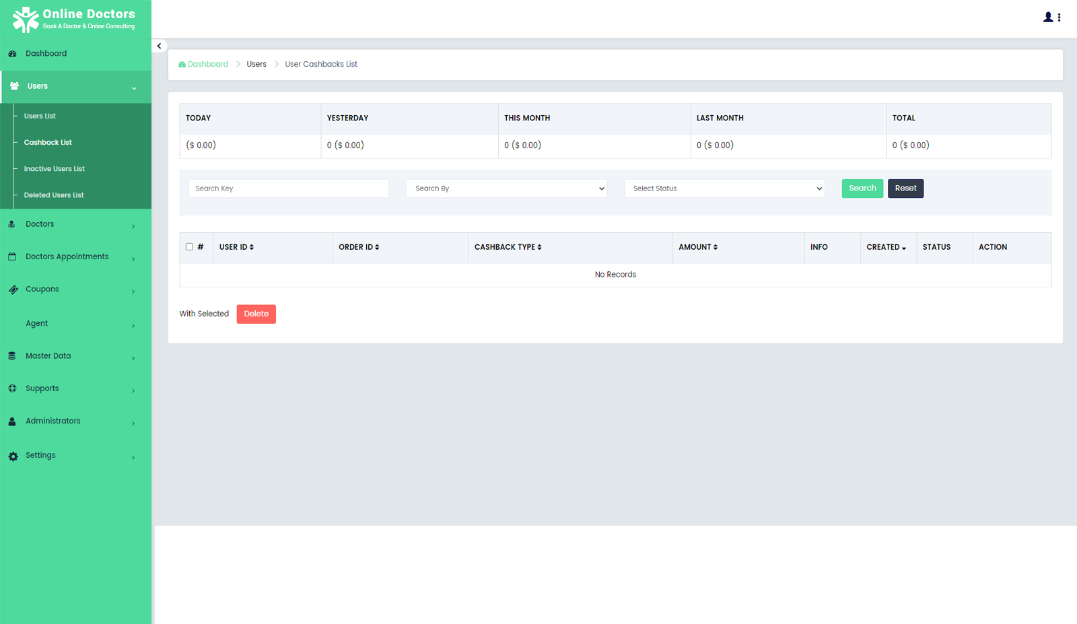Open the Search By dropdown
1077x624 pixels.
coord(506,188)
